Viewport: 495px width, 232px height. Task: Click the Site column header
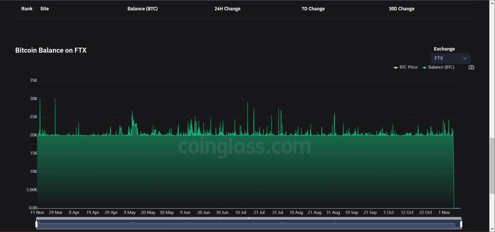coord(45,9)
